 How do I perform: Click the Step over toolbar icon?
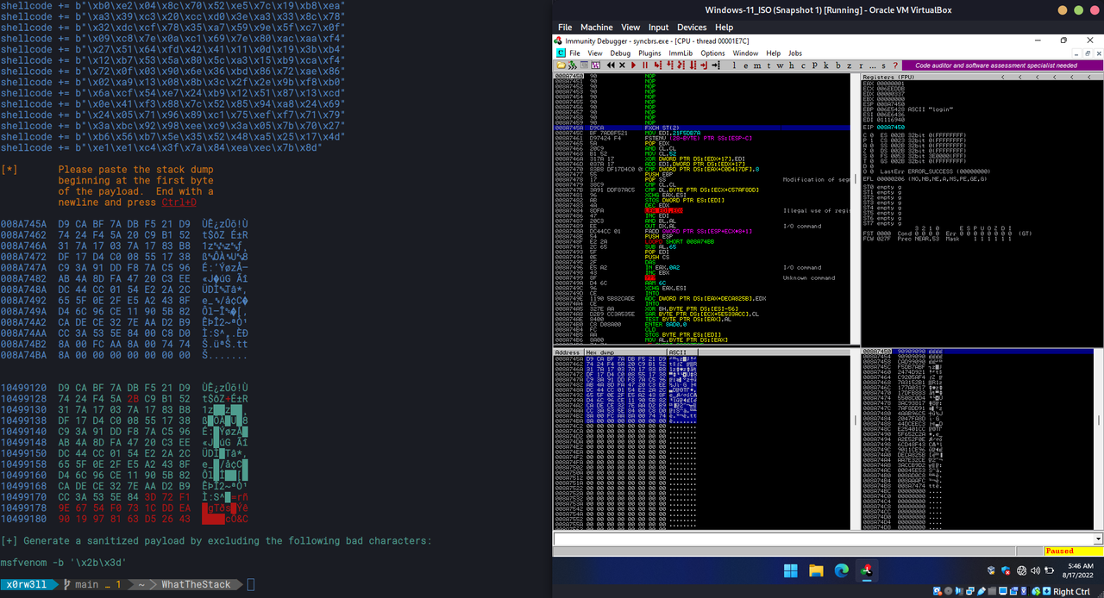point(670,65)
